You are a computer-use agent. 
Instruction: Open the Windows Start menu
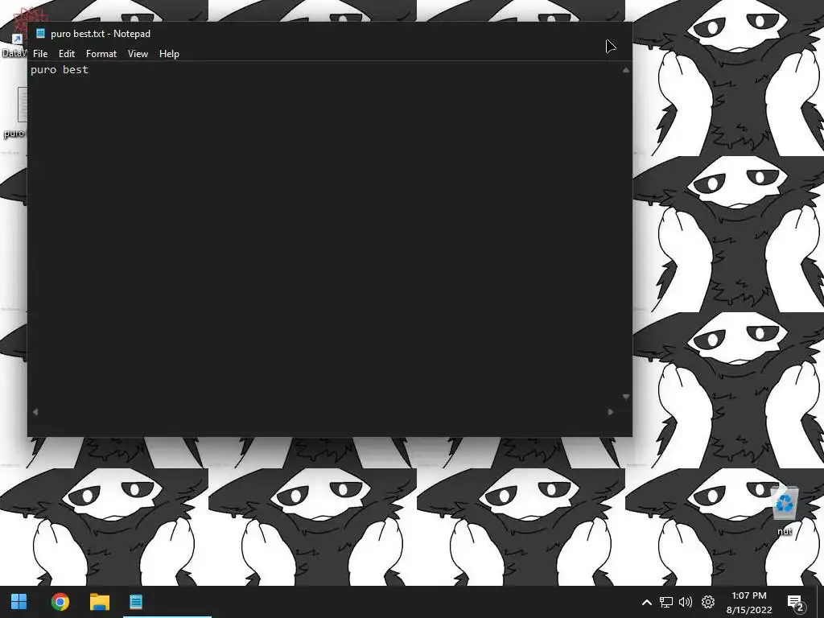point(19,602)
